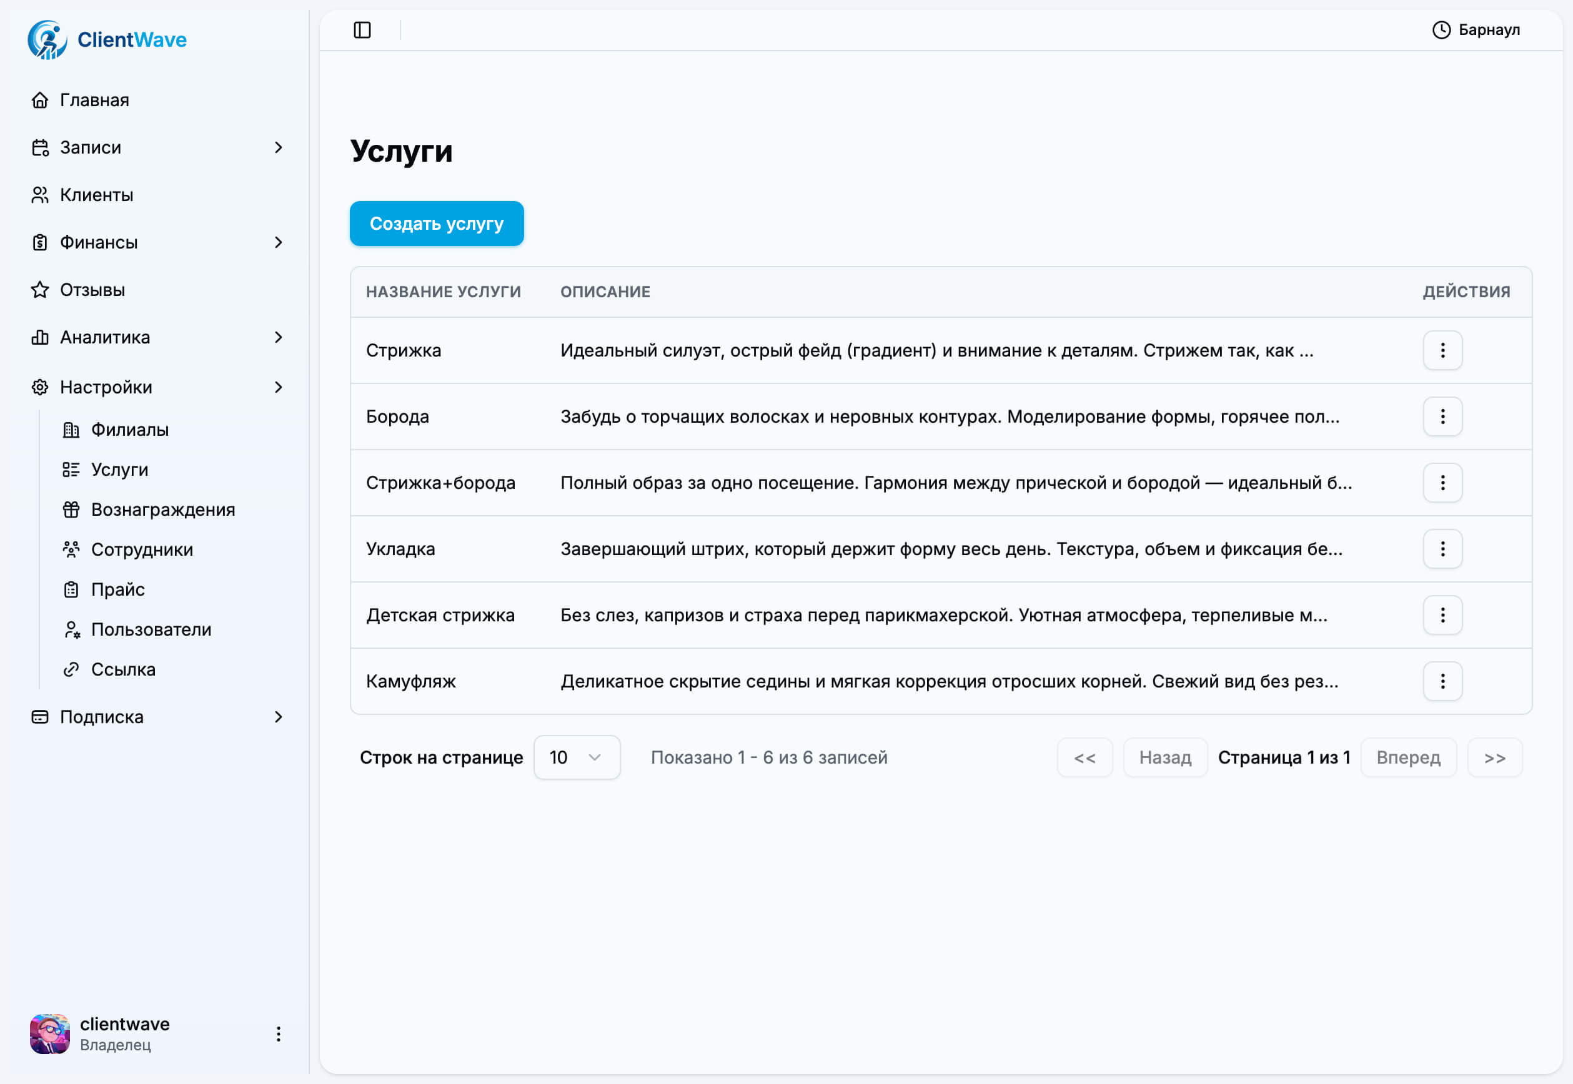Go to Клиенты in sidebar

click(96, 195)
